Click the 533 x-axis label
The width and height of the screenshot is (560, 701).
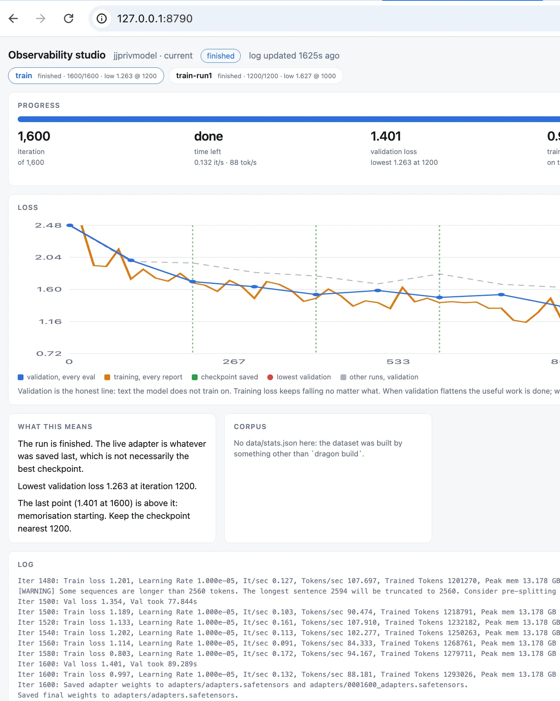point(398,362)
